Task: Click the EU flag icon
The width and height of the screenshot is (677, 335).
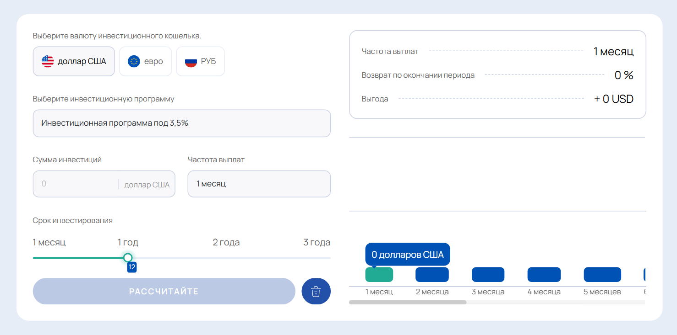Action: [134, 61]
